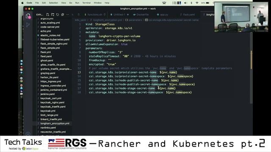
Task: Open the Code application menu
Action: (29, 3)
